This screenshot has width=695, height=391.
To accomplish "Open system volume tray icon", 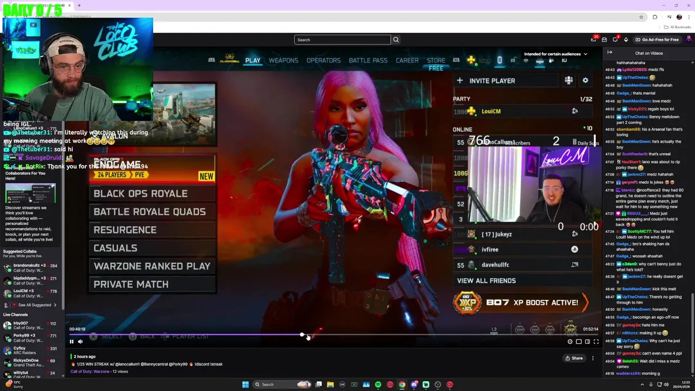I will [x=667, y=384].
